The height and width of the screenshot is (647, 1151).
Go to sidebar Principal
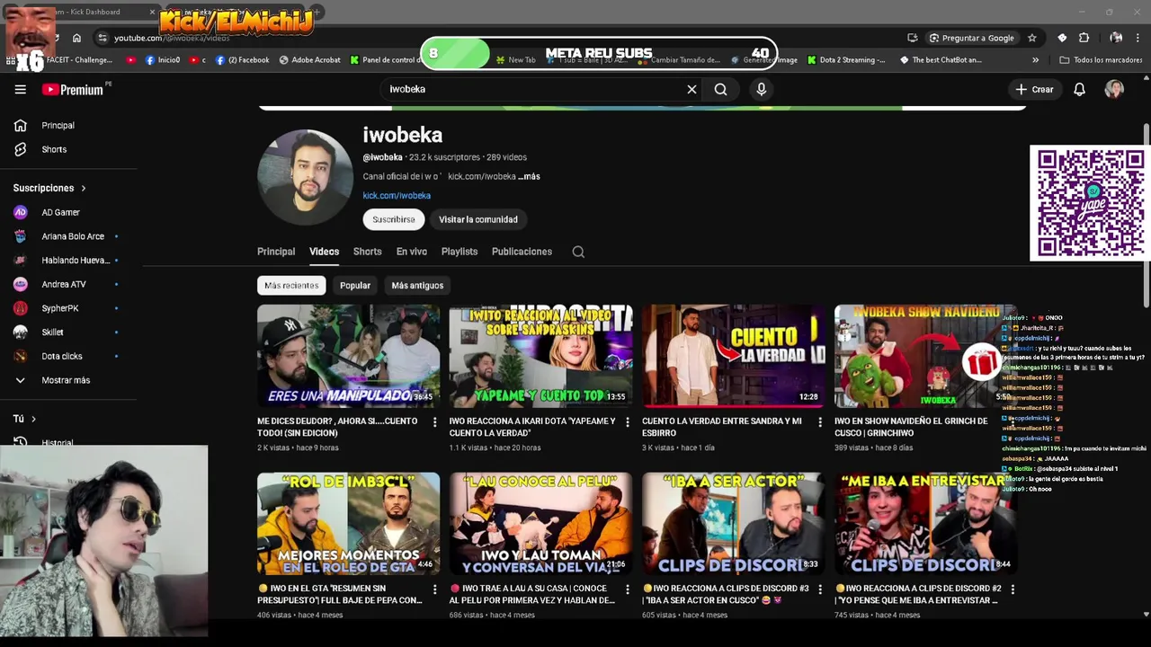(58, 126)
